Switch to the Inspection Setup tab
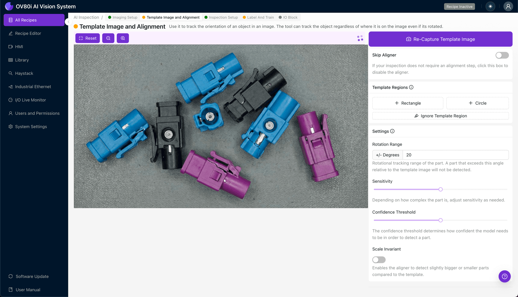The width and height of the screenshot is (518, 297). [x=221, y=17]
